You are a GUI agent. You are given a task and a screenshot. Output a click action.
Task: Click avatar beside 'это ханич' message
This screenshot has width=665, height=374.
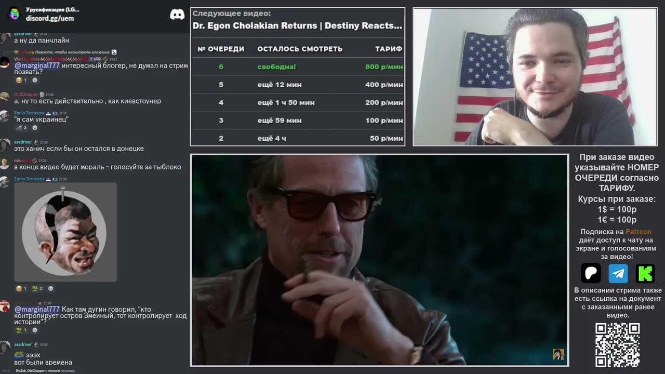(x=5, y=144)
